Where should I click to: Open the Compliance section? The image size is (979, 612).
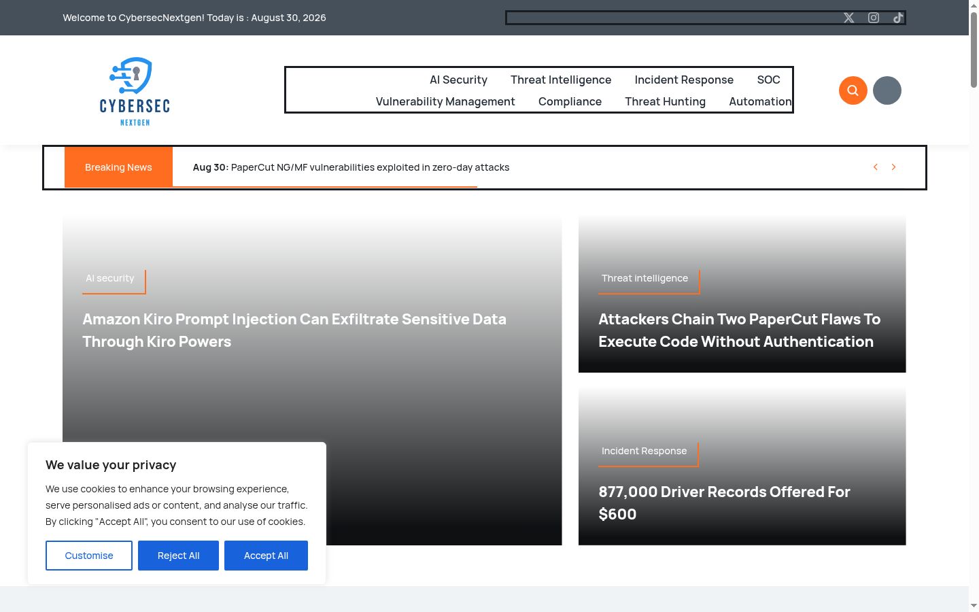point(570,101)
